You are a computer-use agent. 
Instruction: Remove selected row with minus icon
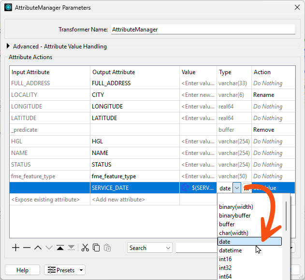click(27, 248)
